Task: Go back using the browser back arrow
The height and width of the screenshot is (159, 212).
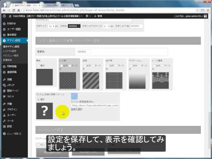Action: point(4,10)
